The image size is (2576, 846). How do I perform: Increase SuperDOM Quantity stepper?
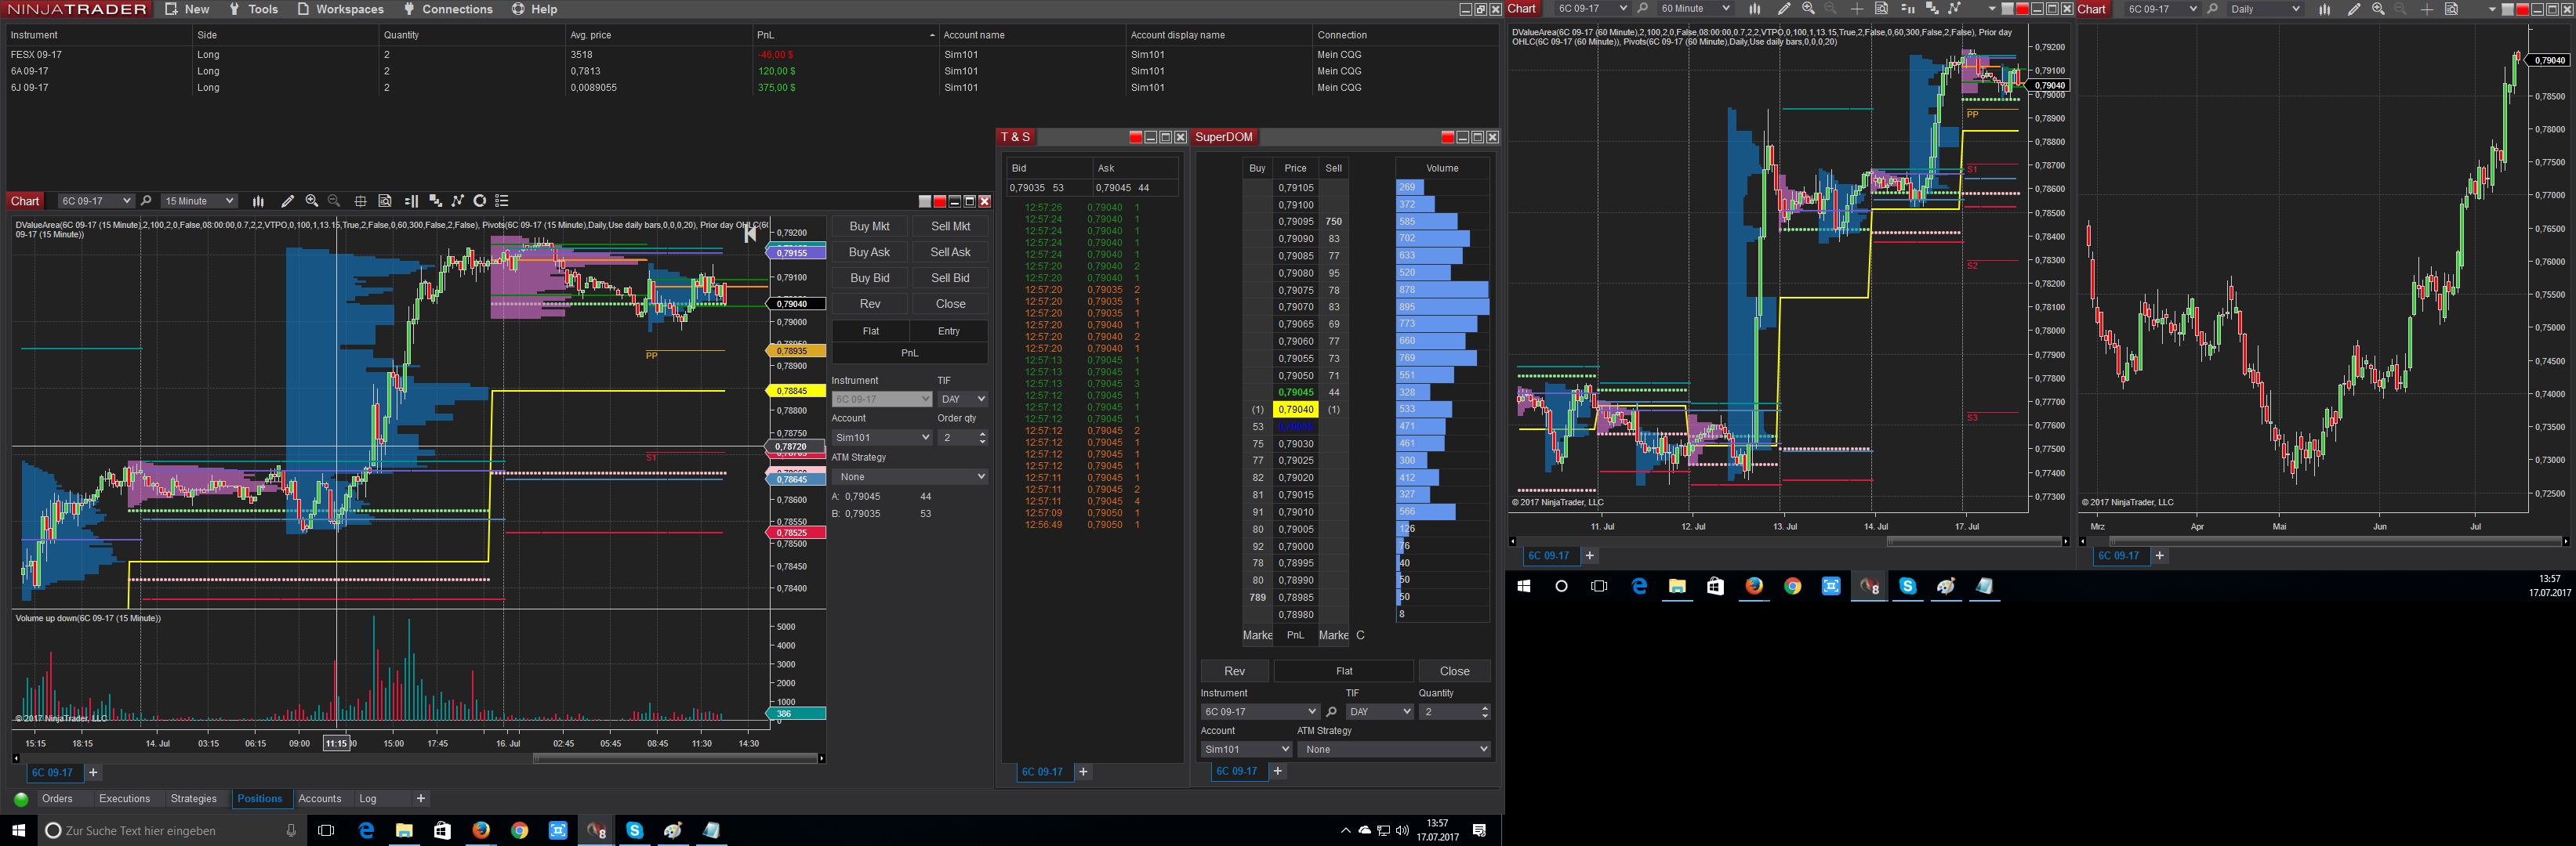(x=1484, y=708)
